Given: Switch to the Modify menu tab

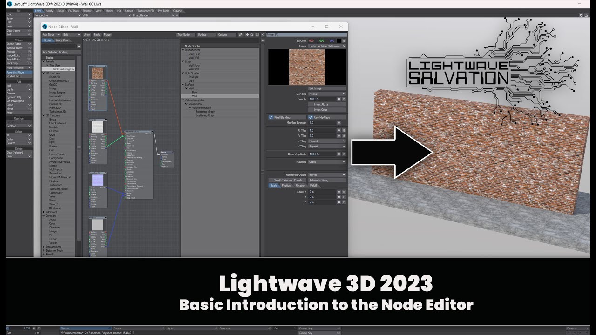Looking at the screenshot, I should click(49, 10).
